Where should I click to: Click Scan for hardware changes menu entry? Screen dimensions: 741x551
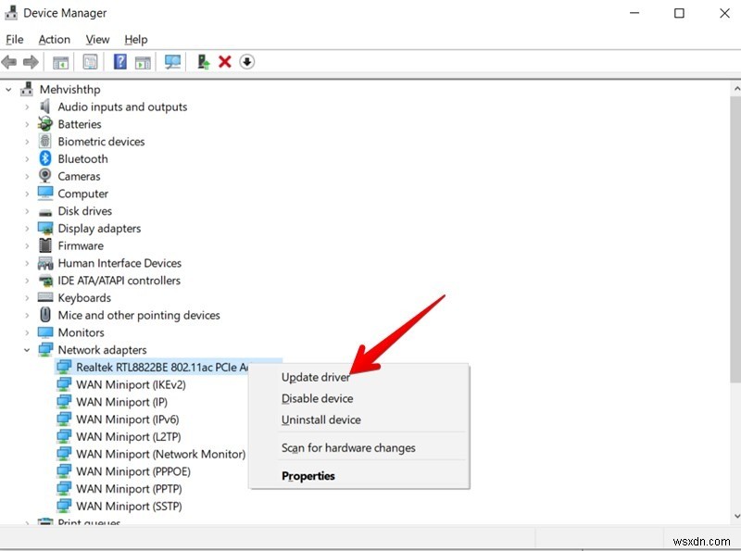(x=347, y=446)
